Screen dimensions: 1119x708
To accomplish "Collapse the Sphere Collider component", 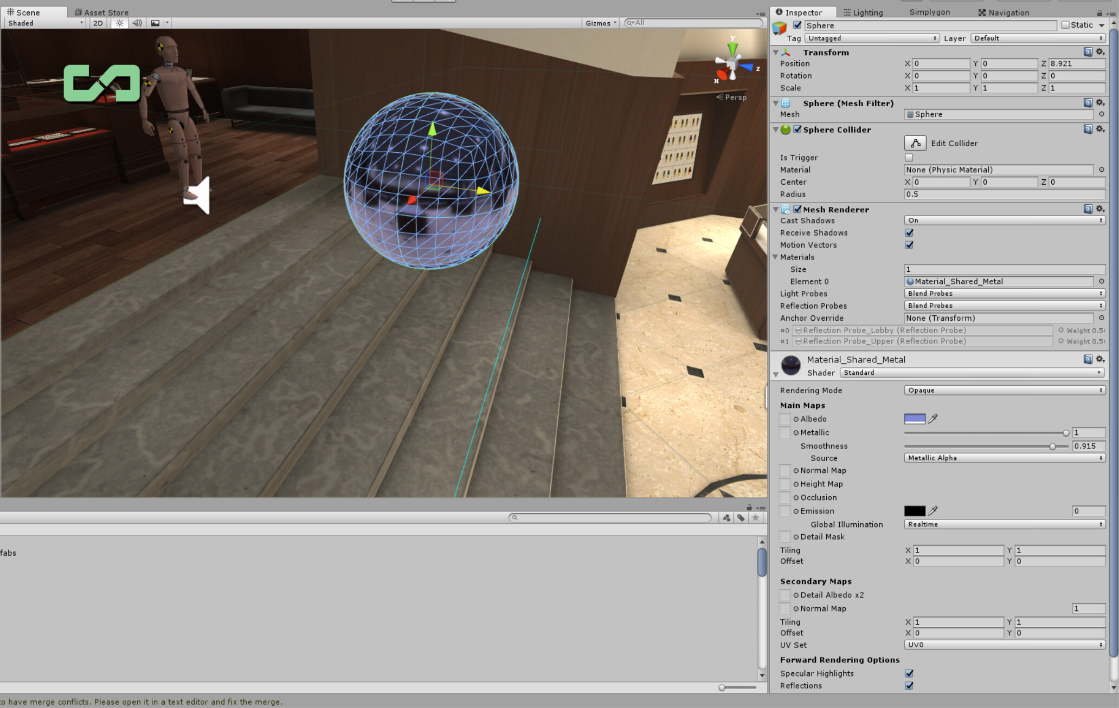I will click(x=776, y=129).
